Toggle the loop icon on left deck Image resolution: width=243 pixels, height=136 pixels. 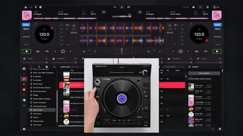(63, 51)
